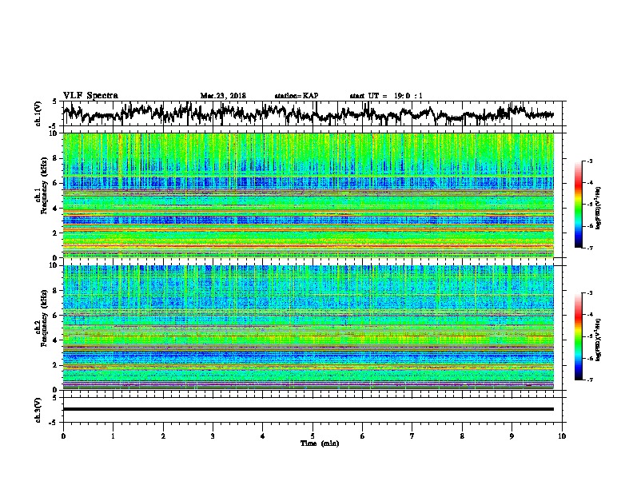Click the 'ch.3(V)' axis label
This screenshot has width=633, height=489.
[38, 410]
